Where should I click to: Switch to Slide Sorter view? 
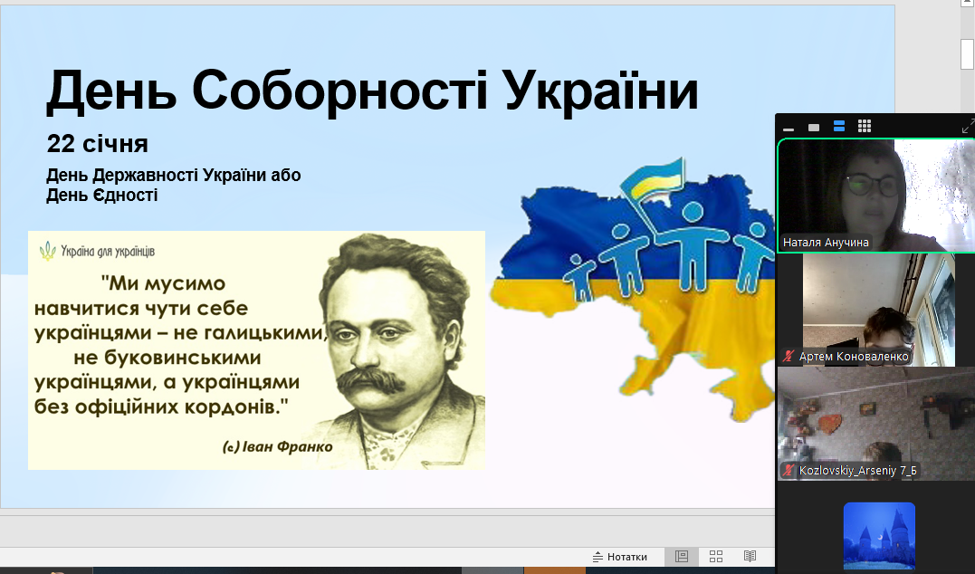[x=716, y=557]
